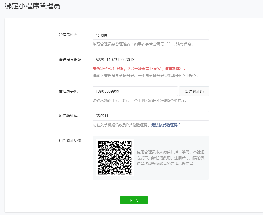263x215 pixels.
Task: Click the 管理员手机 field label
Action: [68, 91]
